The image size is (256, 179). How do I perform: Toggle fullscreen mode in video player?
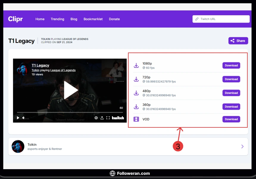pos(108,118)
